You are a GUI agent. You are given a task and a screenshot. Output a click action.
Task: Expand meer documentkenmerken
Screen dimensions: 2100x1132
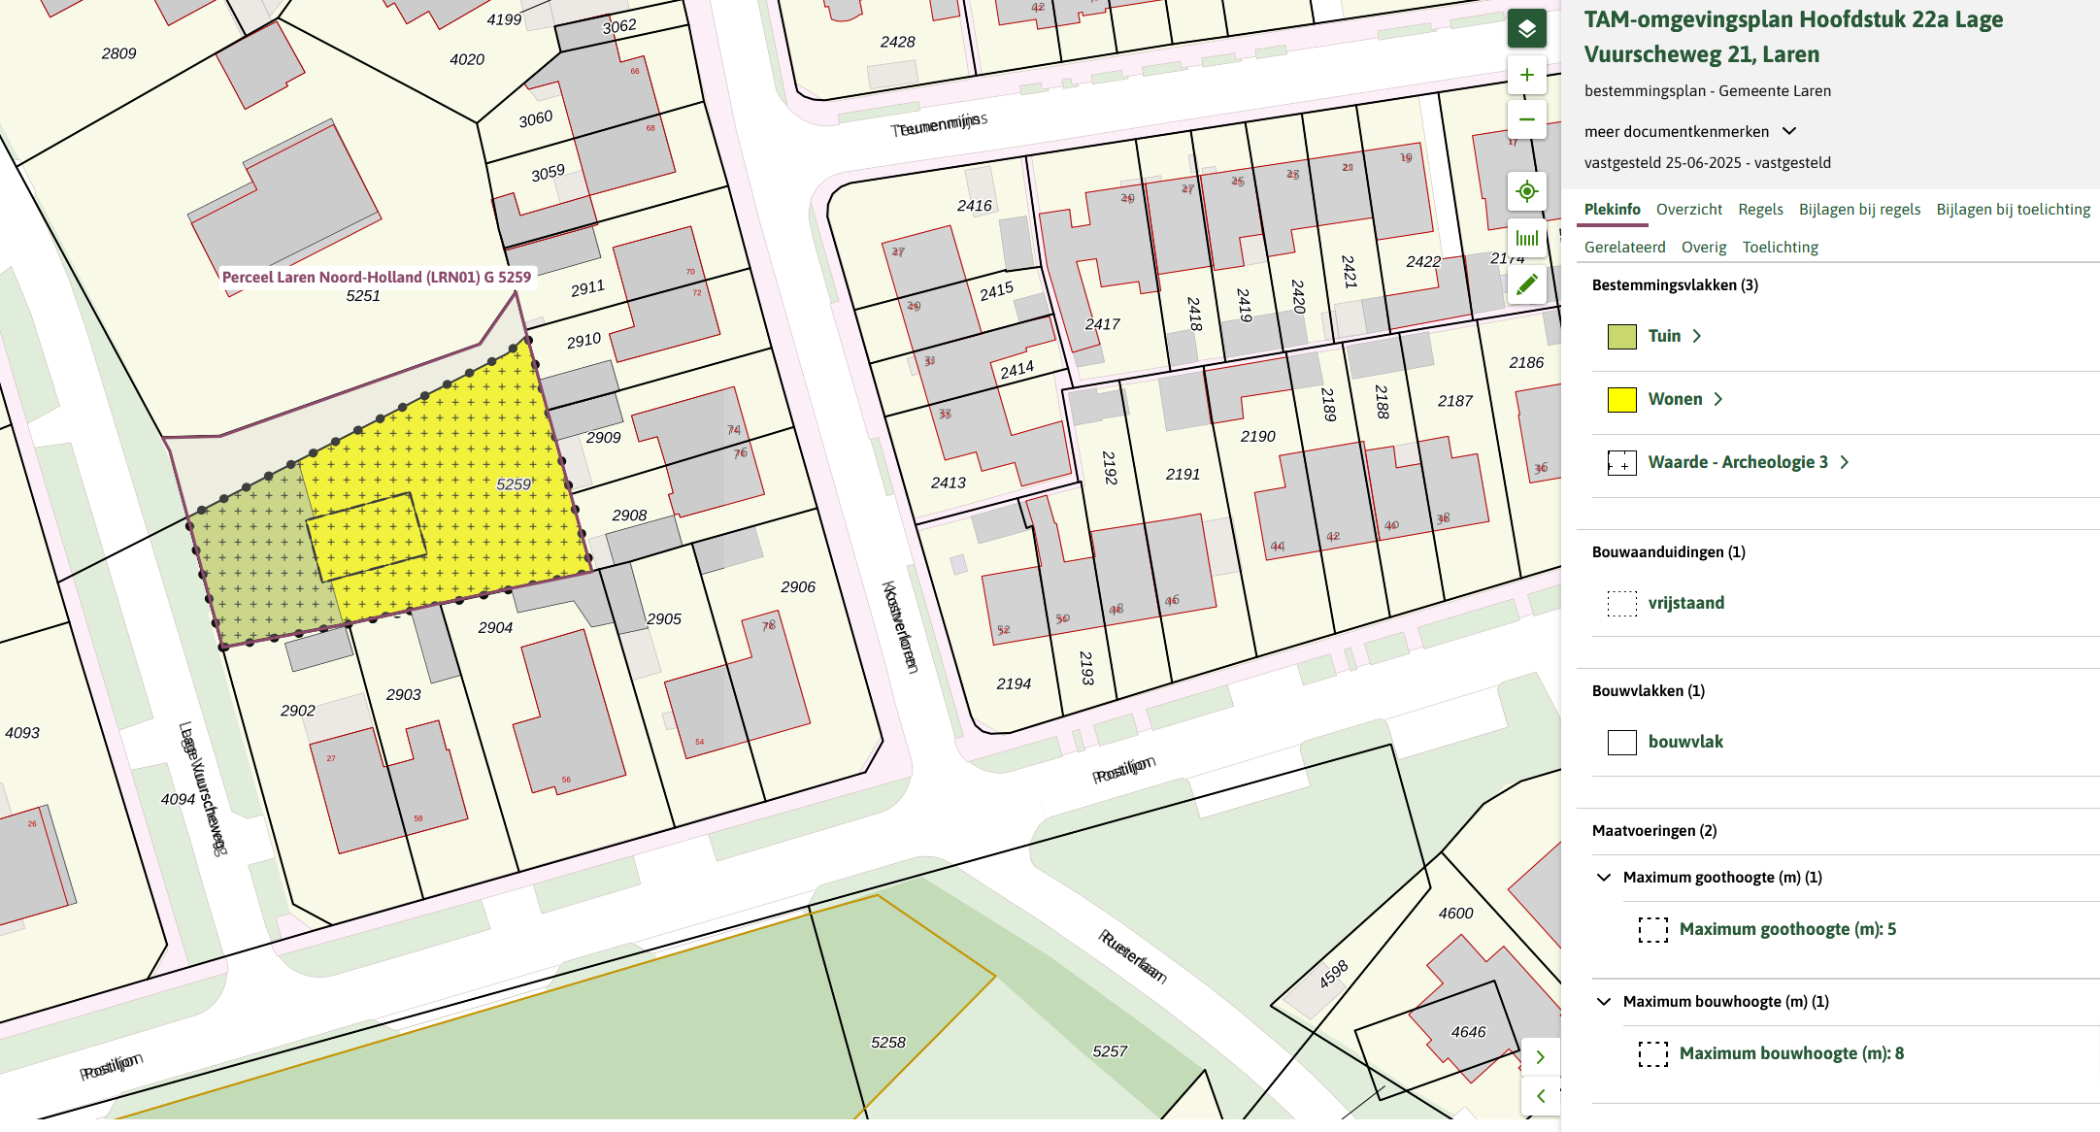pos(1690,131)
